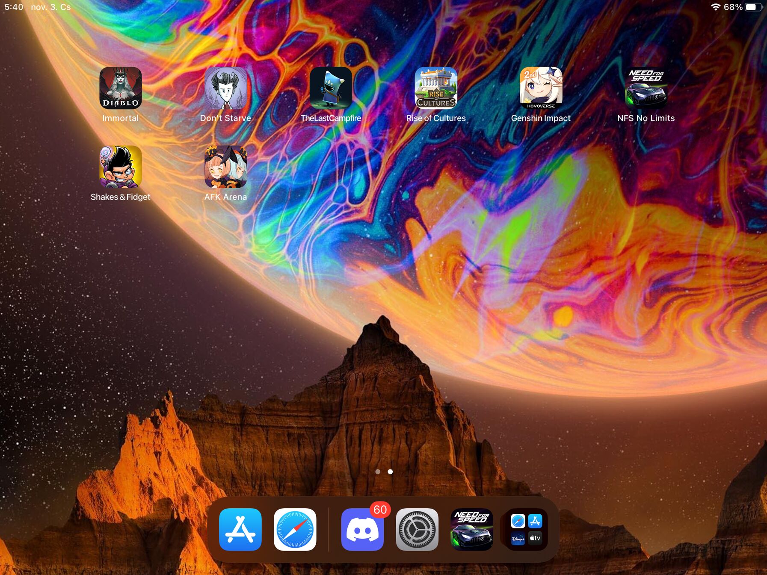
Task: Open Genshin Impact app
Action: point(541,88)
